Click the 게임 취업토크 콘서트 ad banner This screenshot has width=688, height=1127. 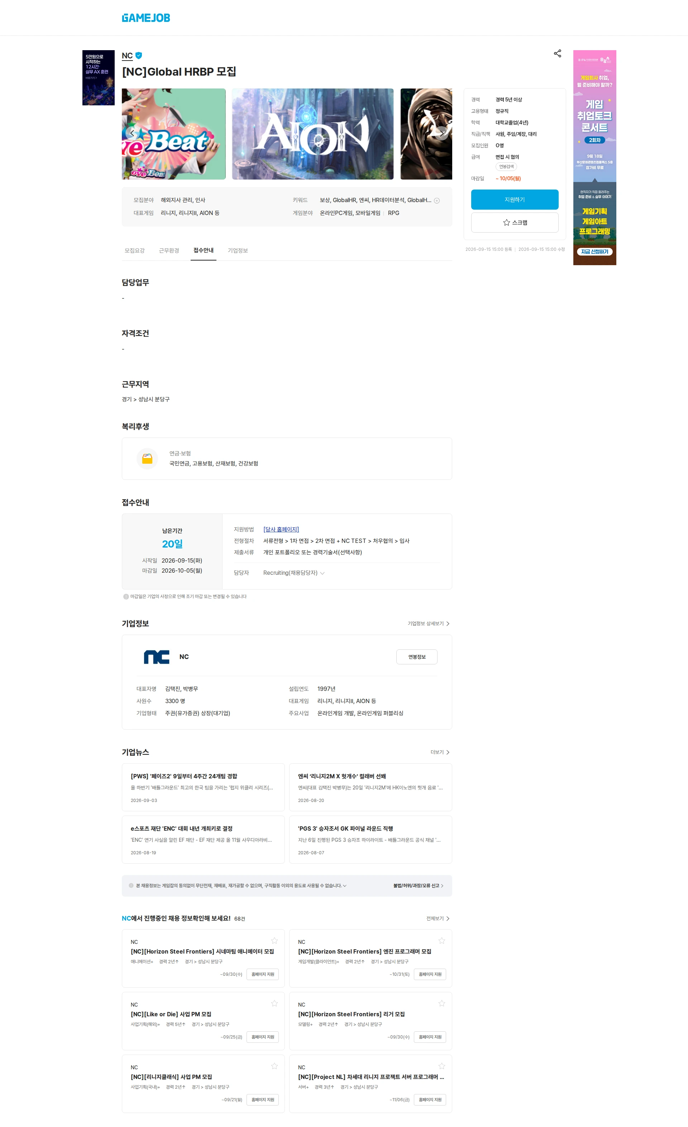click(594, 158)
